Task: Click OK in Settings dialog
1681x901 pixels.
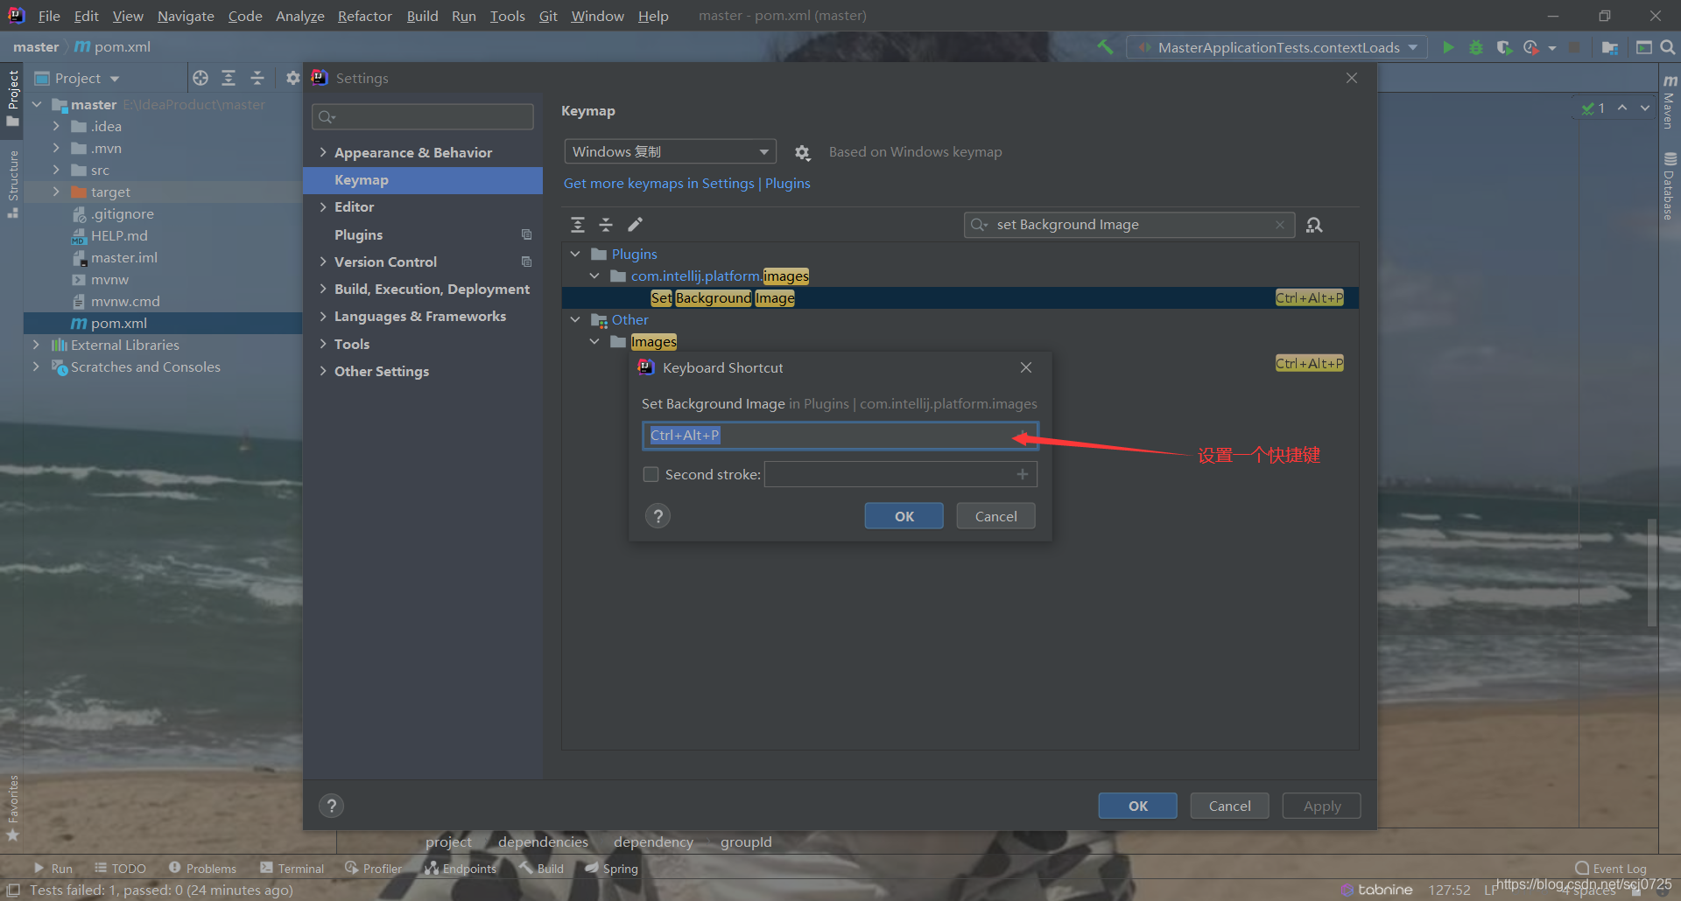Action: pyautogui.click(x=1138, y=806)
